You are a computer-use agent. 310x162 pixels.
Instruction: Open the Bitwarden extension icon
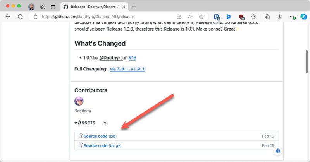pos(217,17)
